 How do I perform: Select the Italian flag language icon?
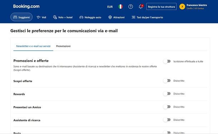(x=120, y=6)
